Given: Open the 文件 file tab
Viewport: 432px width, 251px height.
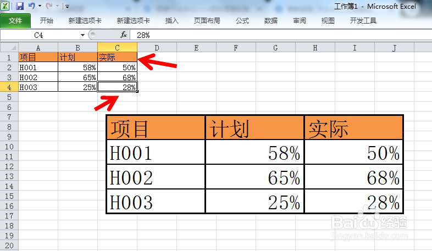Looking at the screenshot, I should point(15,21).
